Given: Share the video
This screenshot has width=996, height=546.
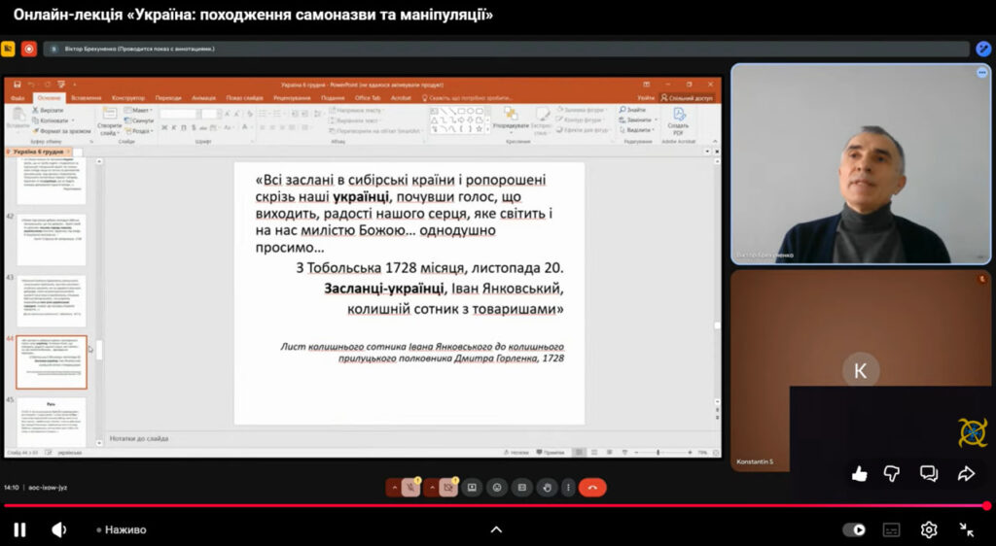Looking at the screenshot, I should [966, 474].
